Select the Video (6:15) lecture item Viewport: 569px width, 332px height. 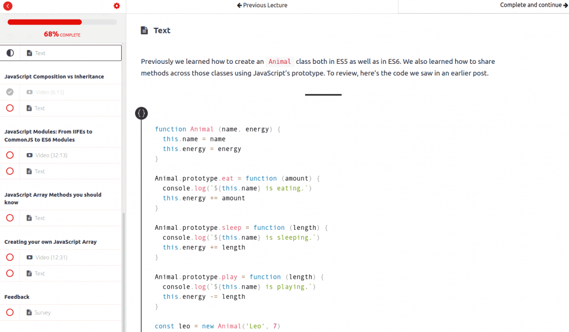tap(61, 92)
